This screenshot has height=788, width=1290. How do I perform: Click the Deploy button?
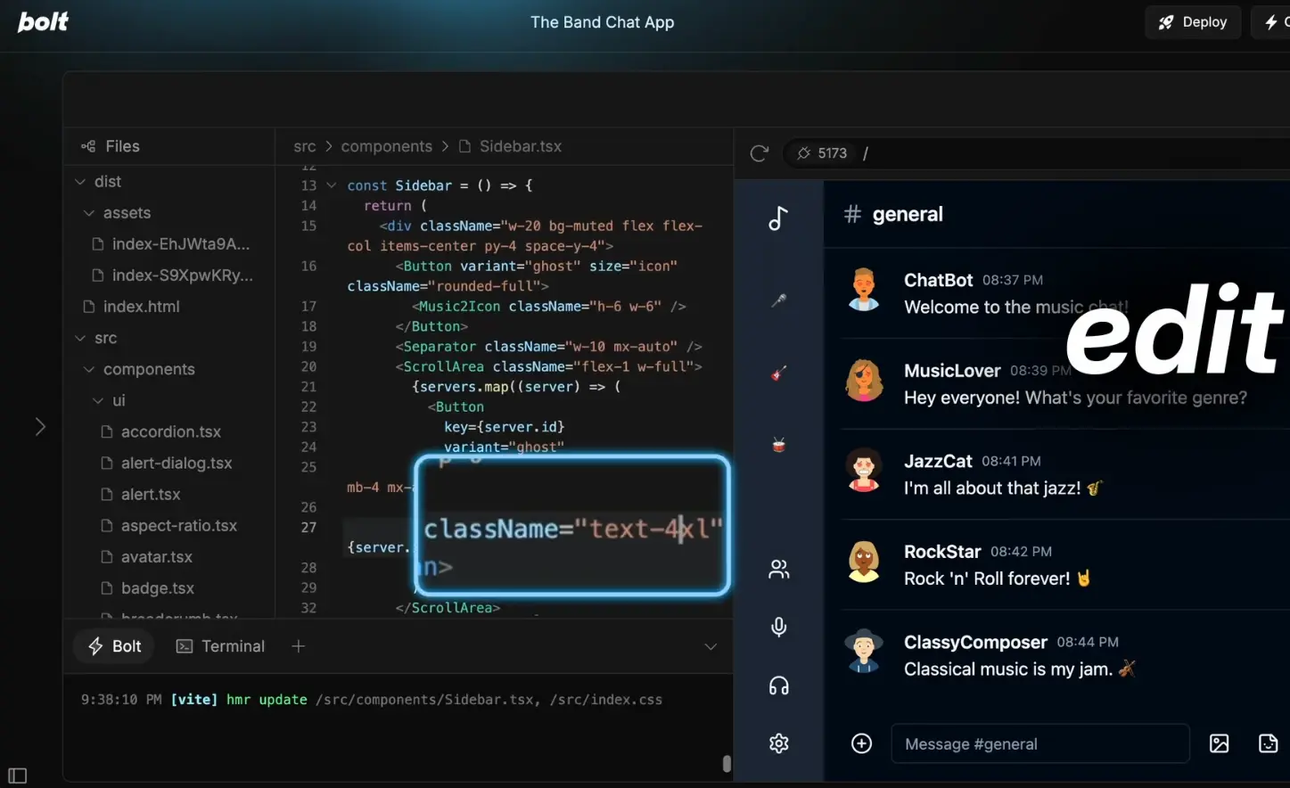click(1193, 21)
